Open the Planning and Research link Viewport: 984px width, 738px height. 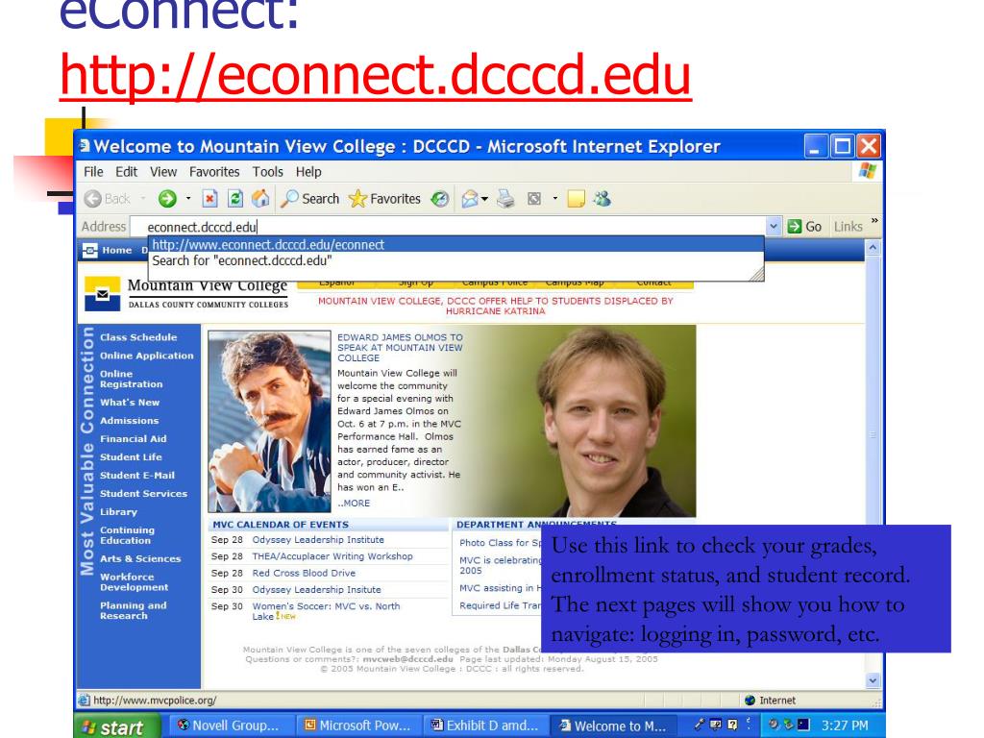133,610
